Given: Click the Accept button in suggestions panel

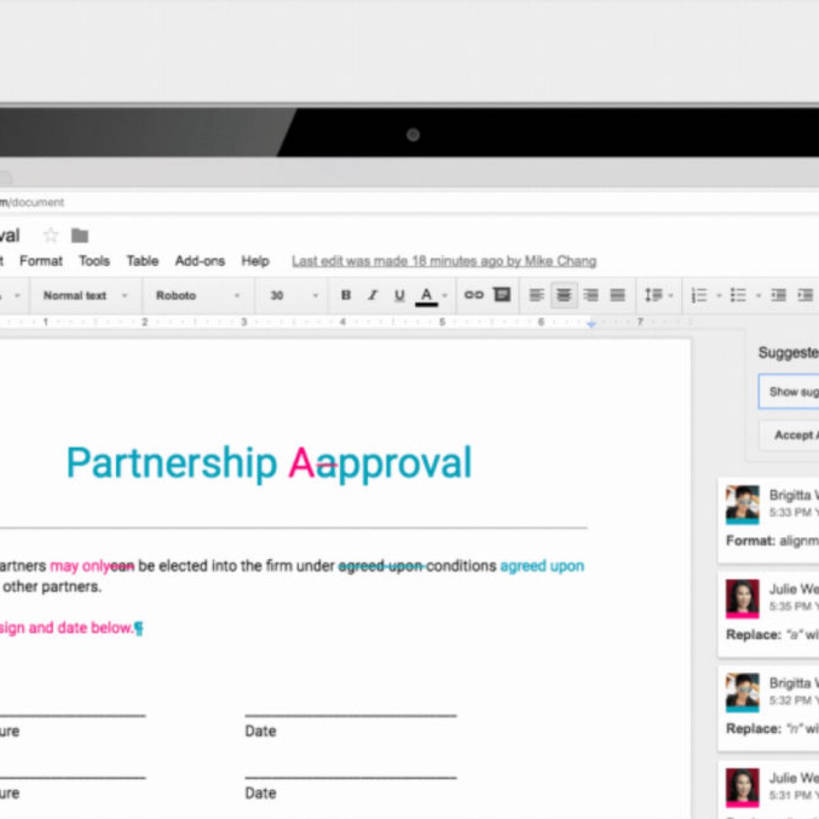Looking at the screenshot, I should (x=792, y=435).
